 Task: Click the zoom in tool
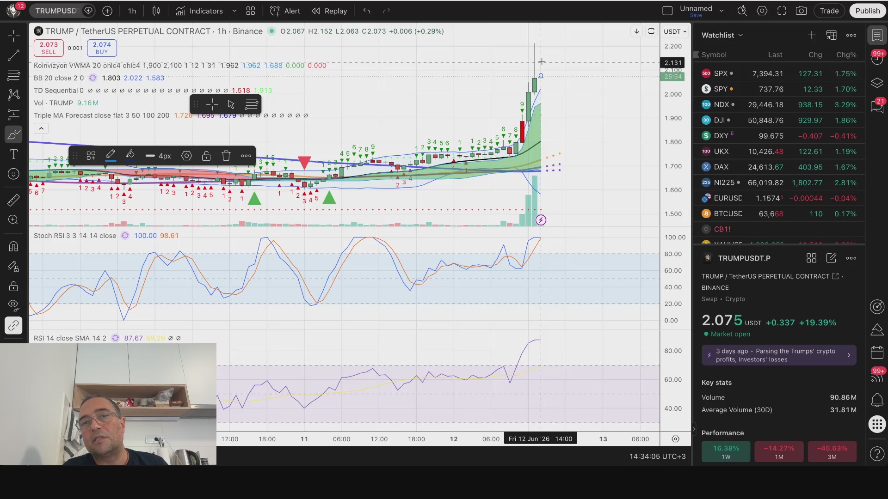pos(13,219)
